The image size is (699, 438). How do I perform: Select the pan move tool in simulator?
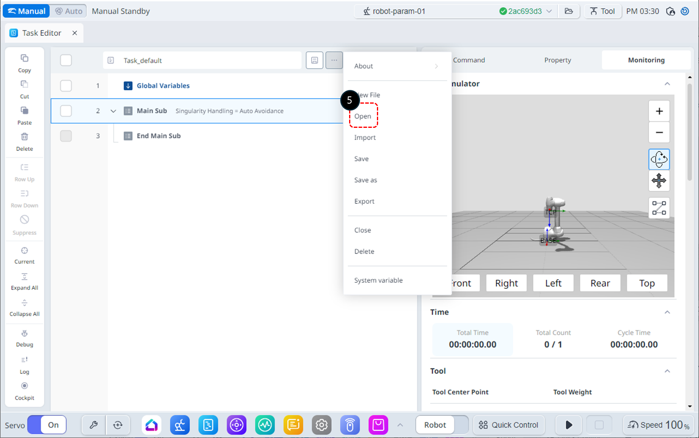[x=659, y=181]
